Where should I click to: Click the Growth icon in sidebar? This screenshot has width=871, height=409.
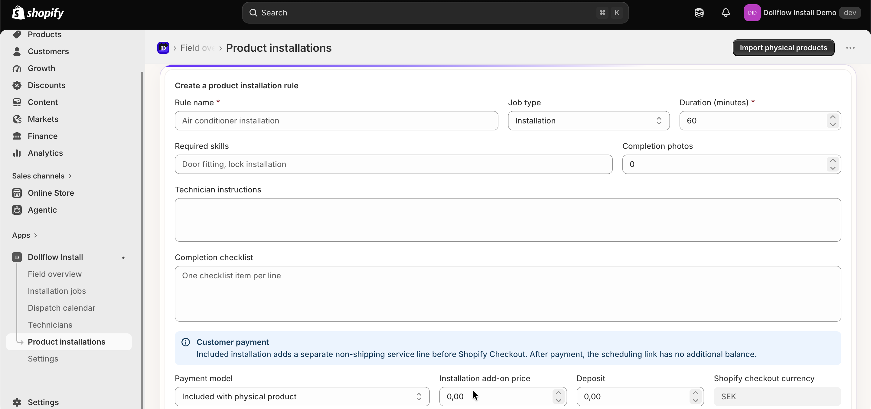coord(17,68)
